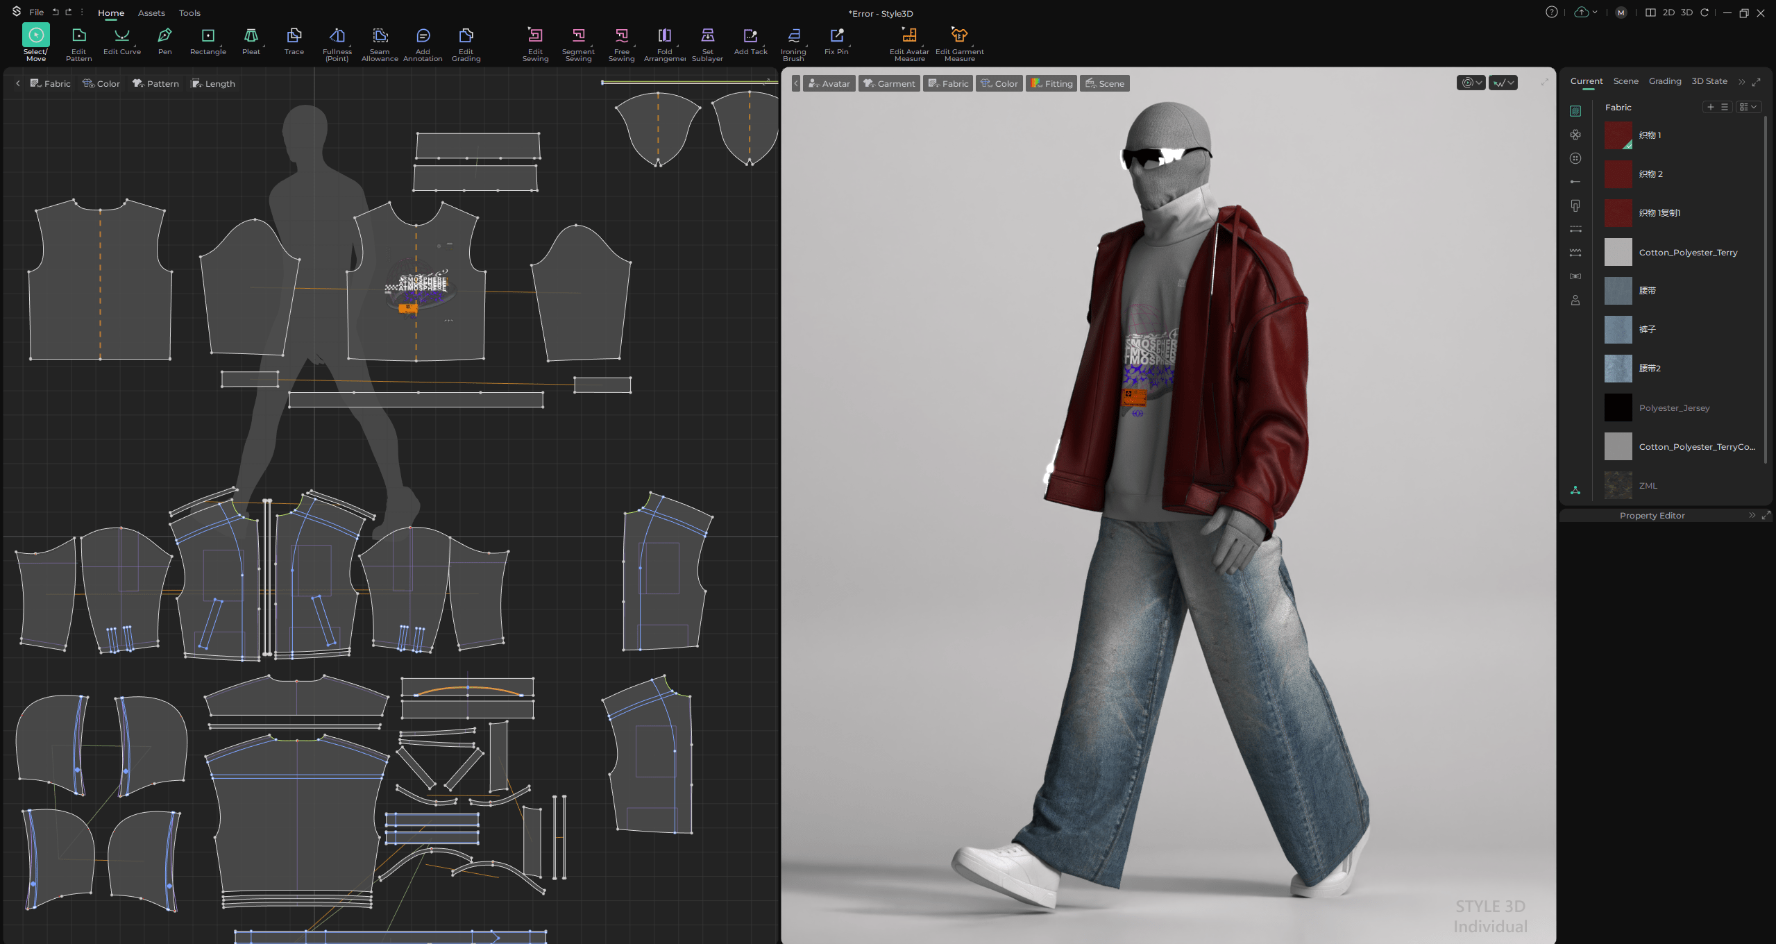Expand the cloud upload dropdown arrow
The image size is (1776, 944).
pyautogui.click(x=1594, y=12)
